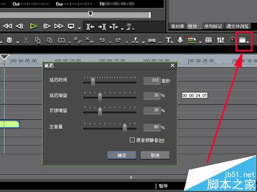Click the render sequence icon

tap(192, 40)
